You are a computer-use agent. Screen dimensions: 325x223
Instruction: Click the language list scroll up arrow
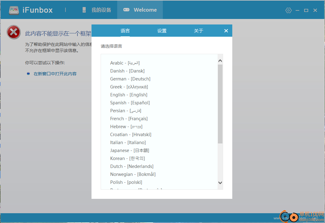220,61
